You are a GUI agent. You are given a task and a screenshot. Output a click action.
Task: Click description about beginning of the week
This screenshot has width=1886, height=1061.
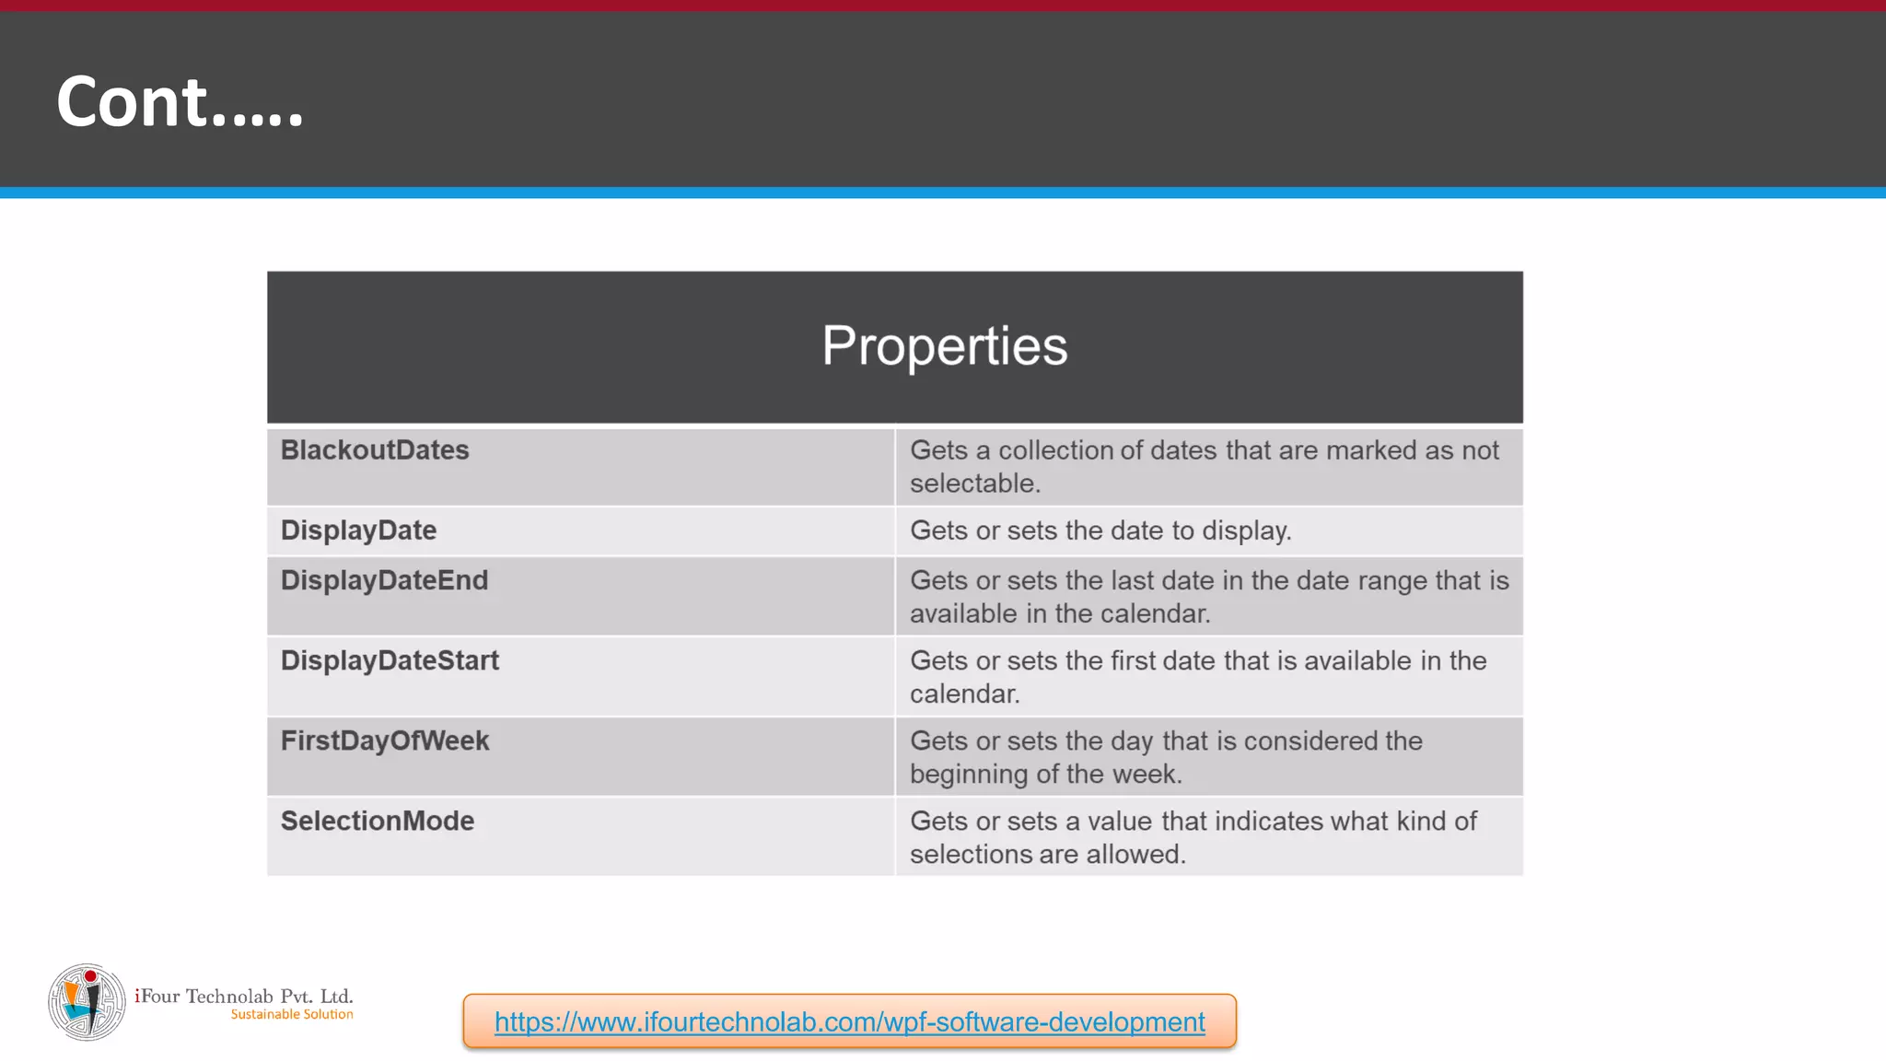pos(1209,756)
